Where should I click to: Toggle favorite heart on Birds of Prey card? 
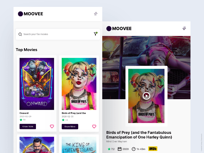[x=94, y=126]
